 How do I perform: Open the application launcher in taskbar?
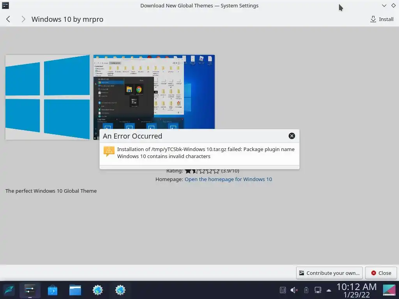pyautogui.click(x=9, y=290)
